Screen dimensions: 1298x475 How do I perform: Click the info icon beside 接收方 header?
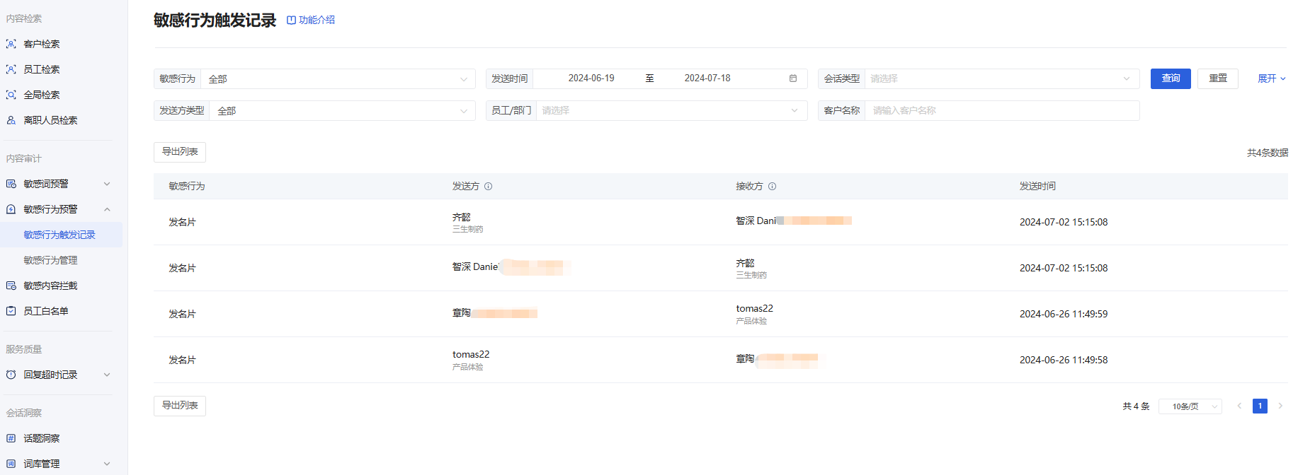(773, 187)
